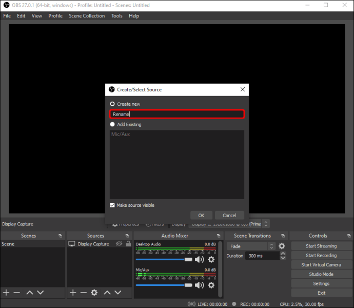Open the View menu
354x308 pixels.
[x=36, y=16]
